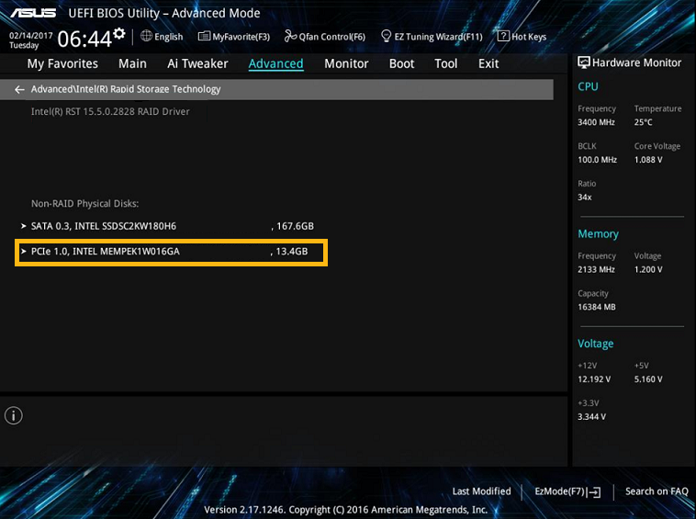Click the 06:44 clock time
Viewport: 696px width, 519px height.
pyautogui.click(x=84, y=39)
